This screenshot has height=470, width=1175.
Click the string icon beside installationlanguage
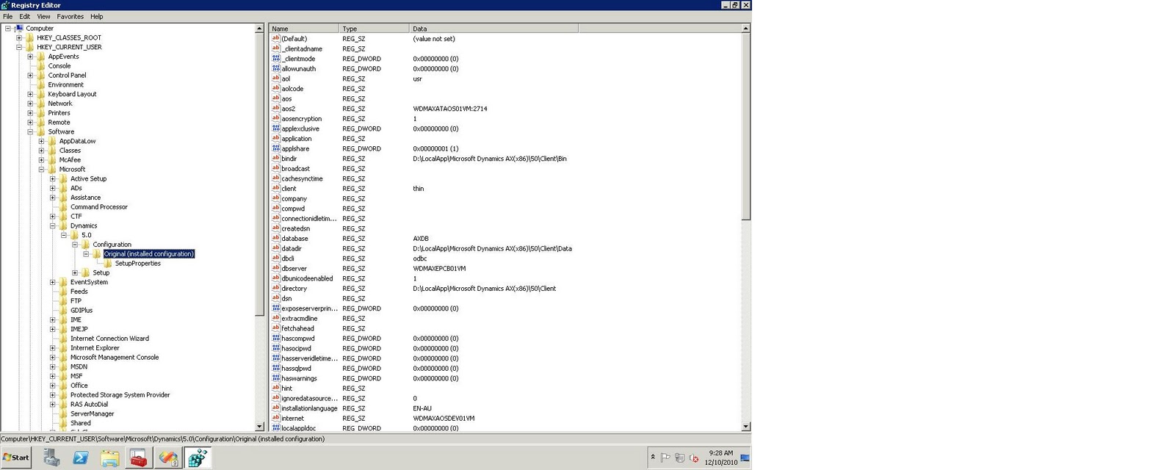(x=276, y=408)
